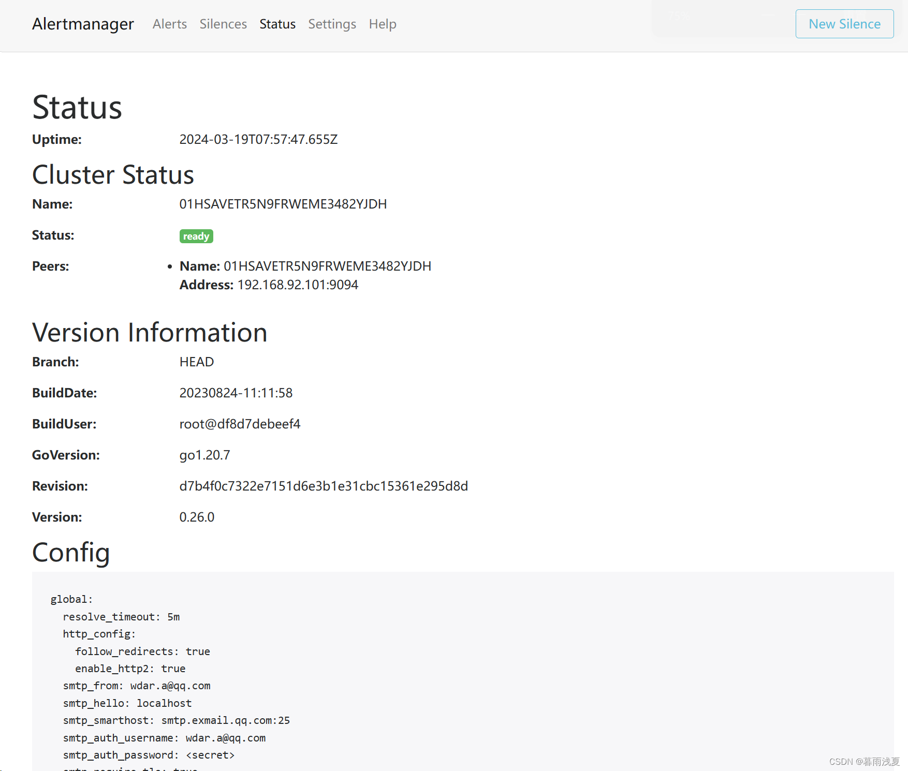908x771 pixels.
Task: Click config line smtp_auth_username
Action: click(164, 738)
